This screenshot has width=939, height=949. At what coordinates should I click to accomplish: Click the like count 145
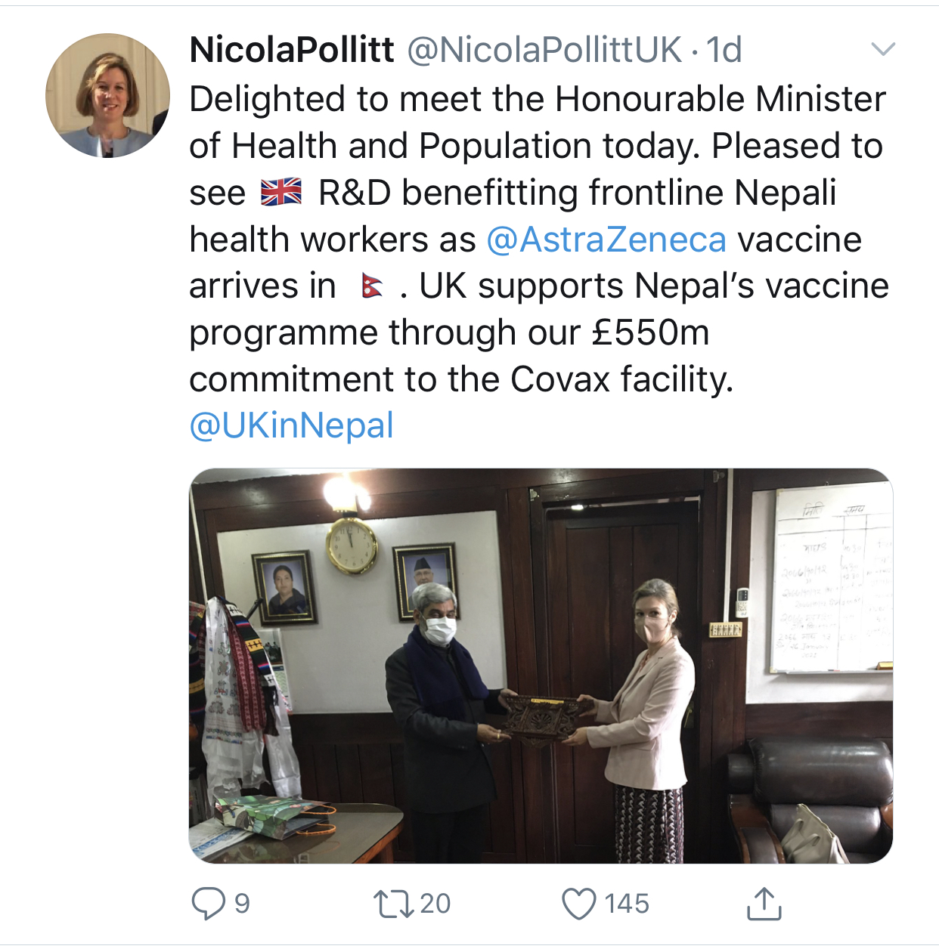[627, 904]
